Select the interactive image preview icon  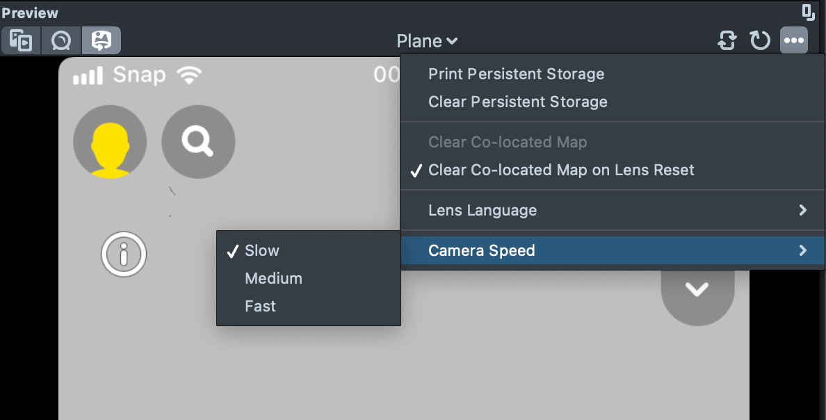(102, 41)
